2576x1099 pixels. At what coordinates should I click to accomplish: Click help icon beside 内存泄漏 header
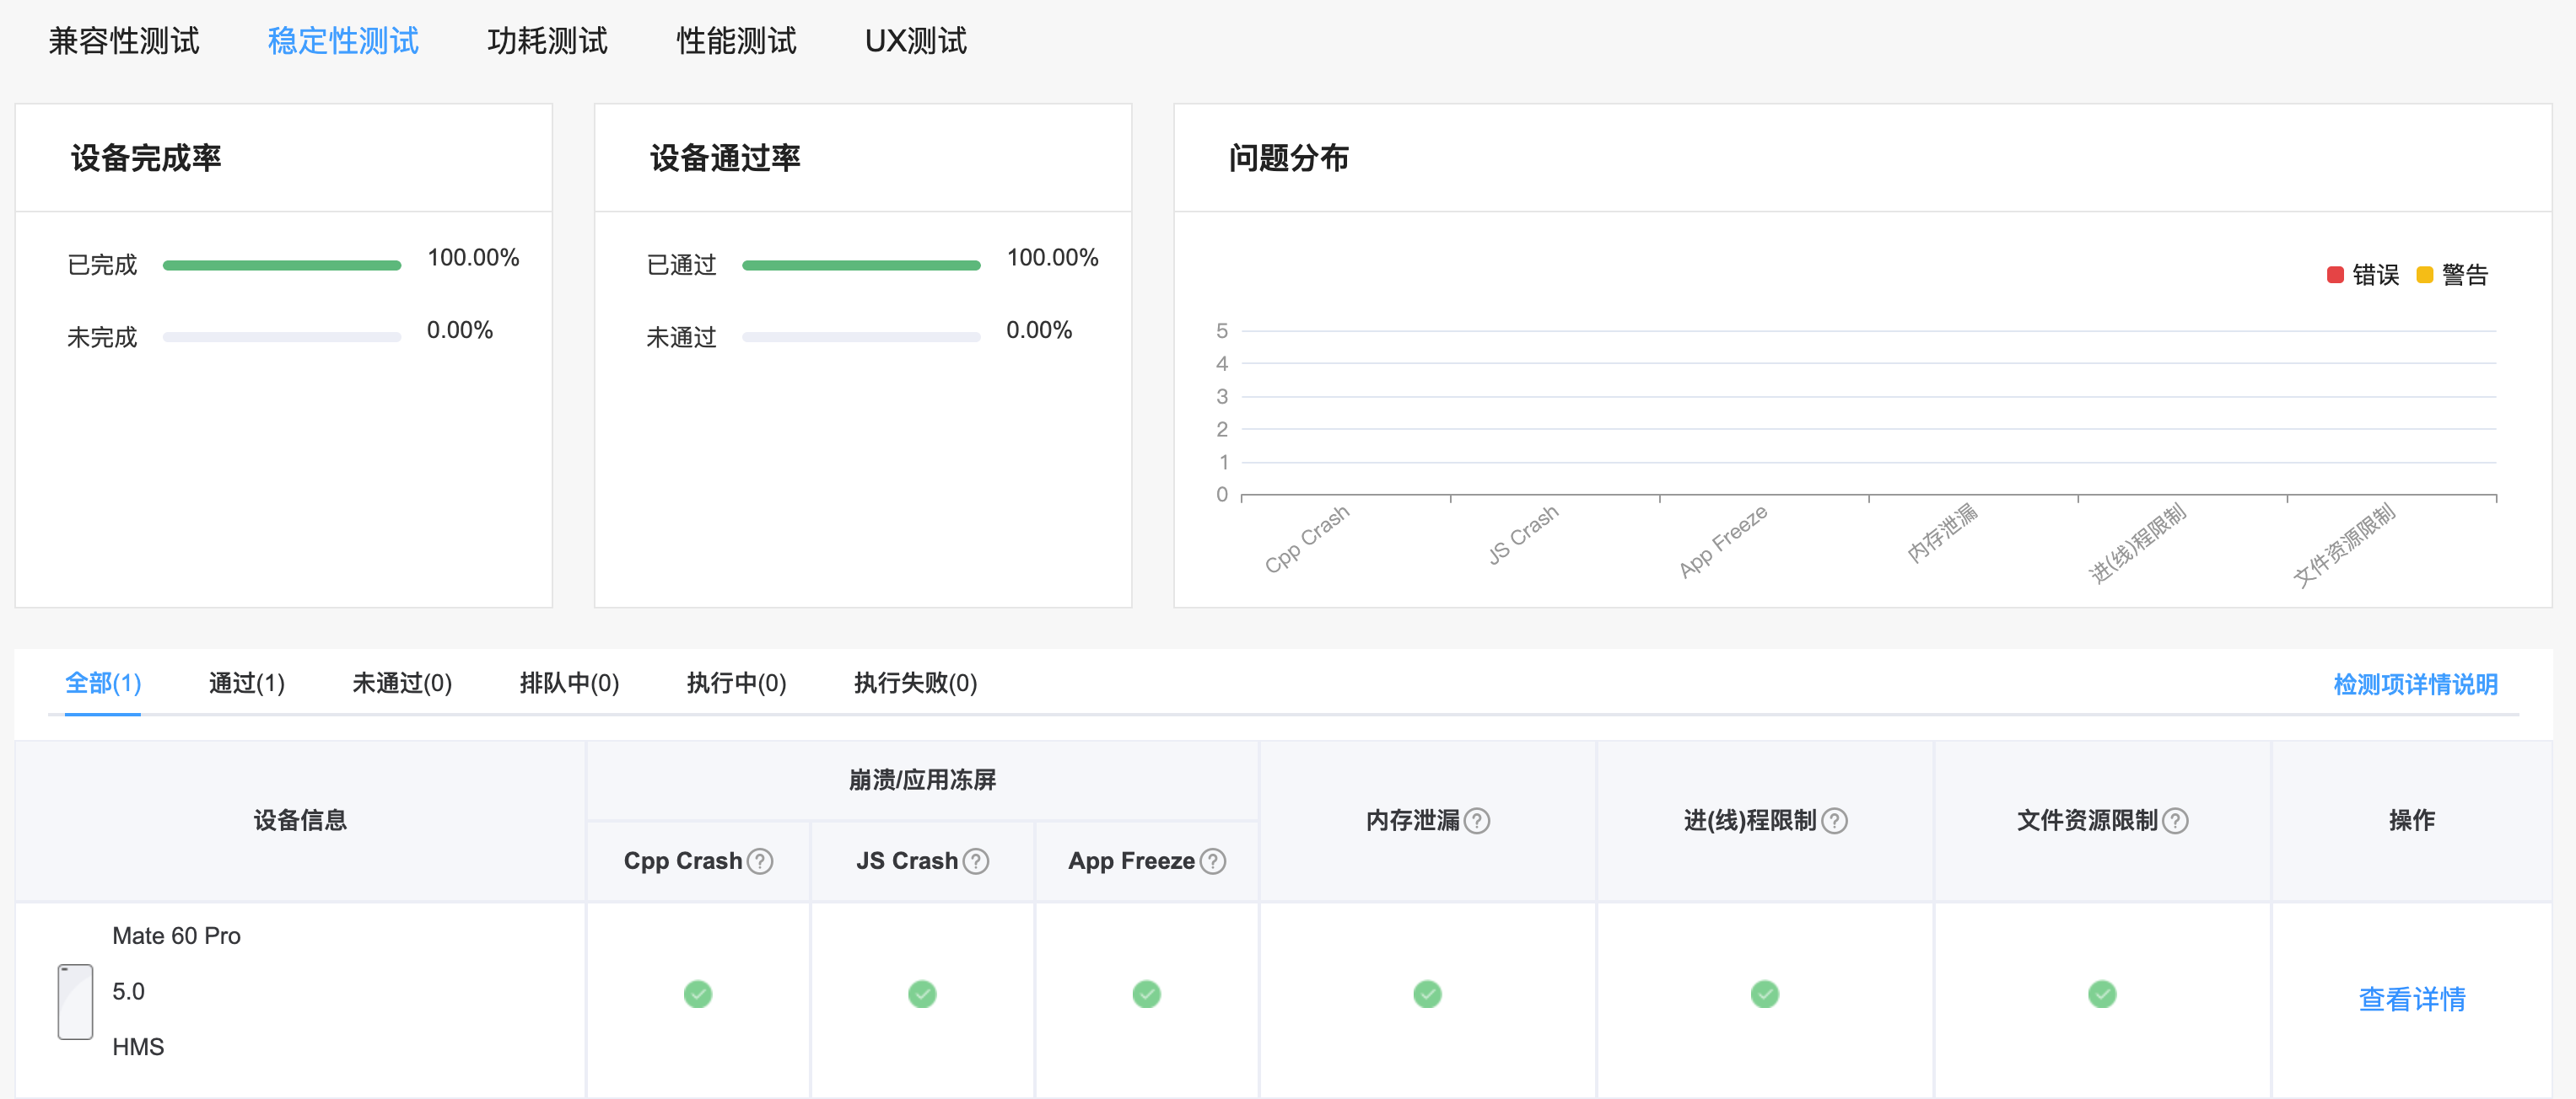[x=1477, y=821]
